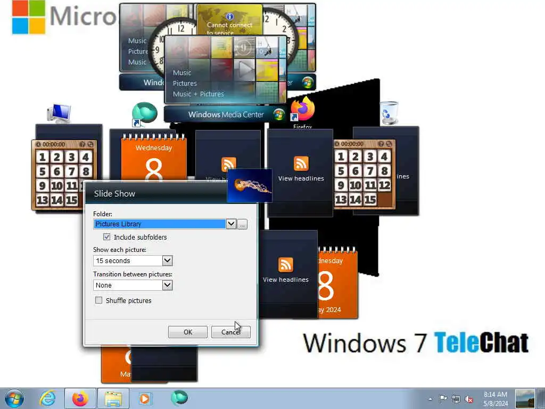Pause timer on the puzzle under Computer icon
Screen dimensions: 545x409
[38, 144]
